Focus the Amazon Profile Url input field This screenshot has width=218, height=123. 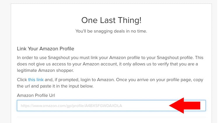pos(111,106)
